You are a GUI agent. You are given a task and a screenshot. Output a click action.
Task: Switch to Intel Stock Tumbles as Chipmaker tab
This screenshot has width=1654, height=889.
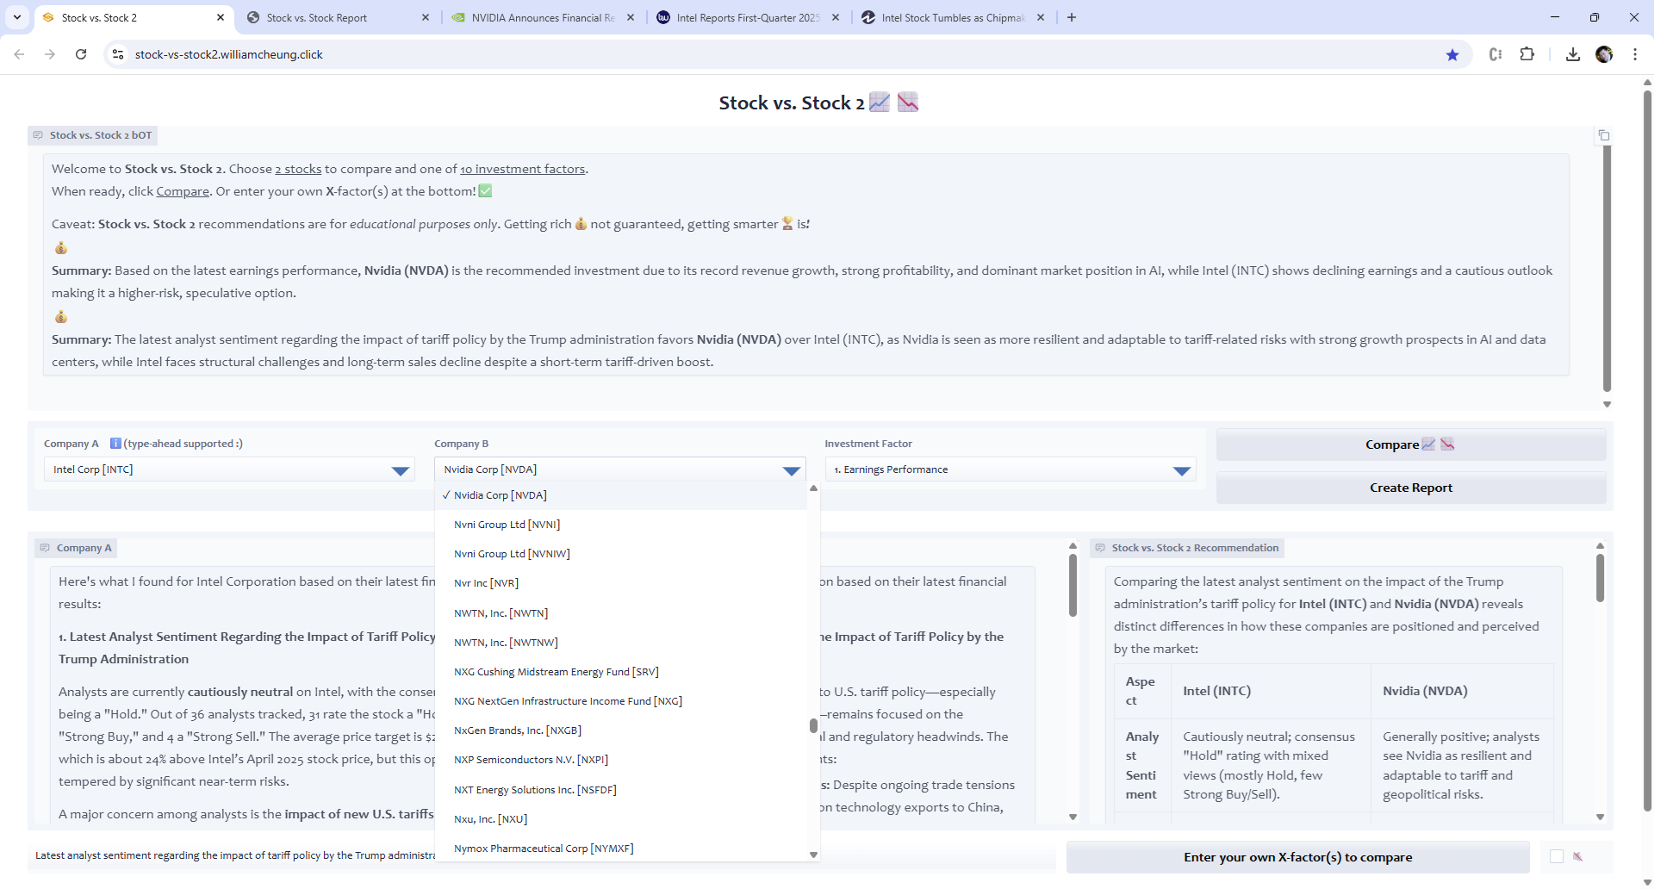pyautogui.click(x=953, y=17)
